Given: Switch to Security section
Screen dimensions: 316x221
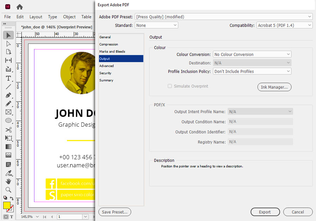Looking at the screenshot, I should click(x=121, y=73).
